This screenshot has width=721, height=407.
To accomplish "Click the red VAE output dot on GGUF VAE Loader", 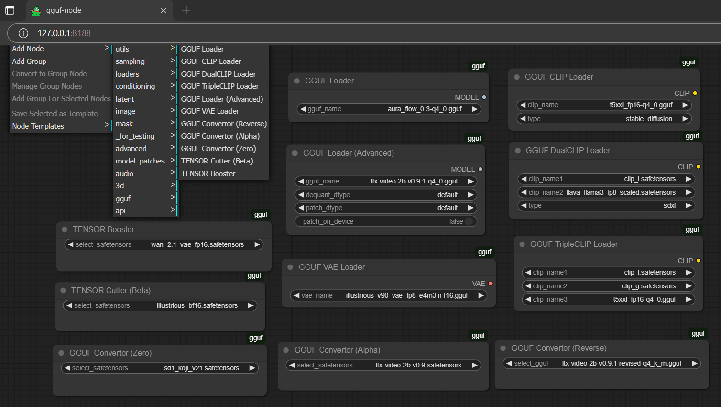I will (490, 283).
